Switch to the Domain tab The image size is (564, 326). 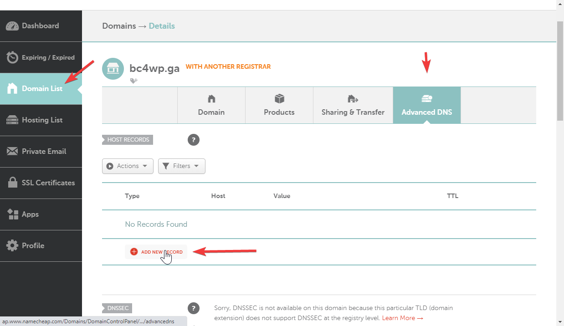(211, 105)
